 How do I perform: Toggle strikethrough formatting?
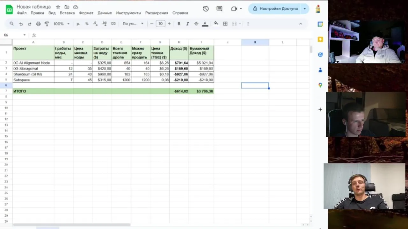(x=196, y=24)
